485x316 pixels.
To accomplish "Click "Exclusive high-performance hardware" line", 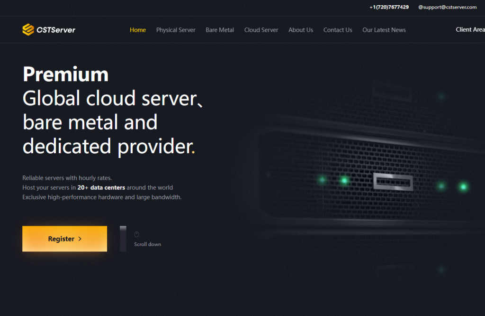I will click(x=102, y=197).
